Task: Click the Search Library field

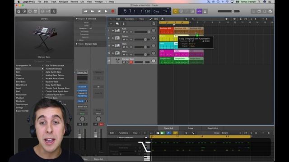Action: click(x=44, y=62)
